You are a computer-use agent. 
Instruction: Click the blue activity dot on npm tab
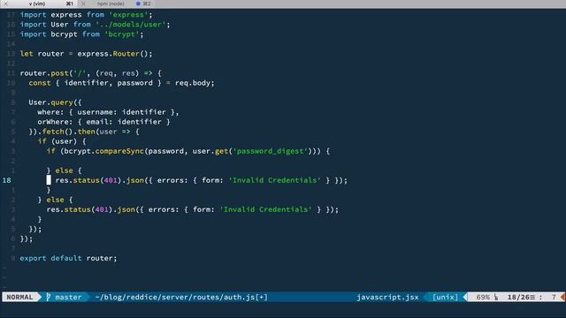pos(138,4)
